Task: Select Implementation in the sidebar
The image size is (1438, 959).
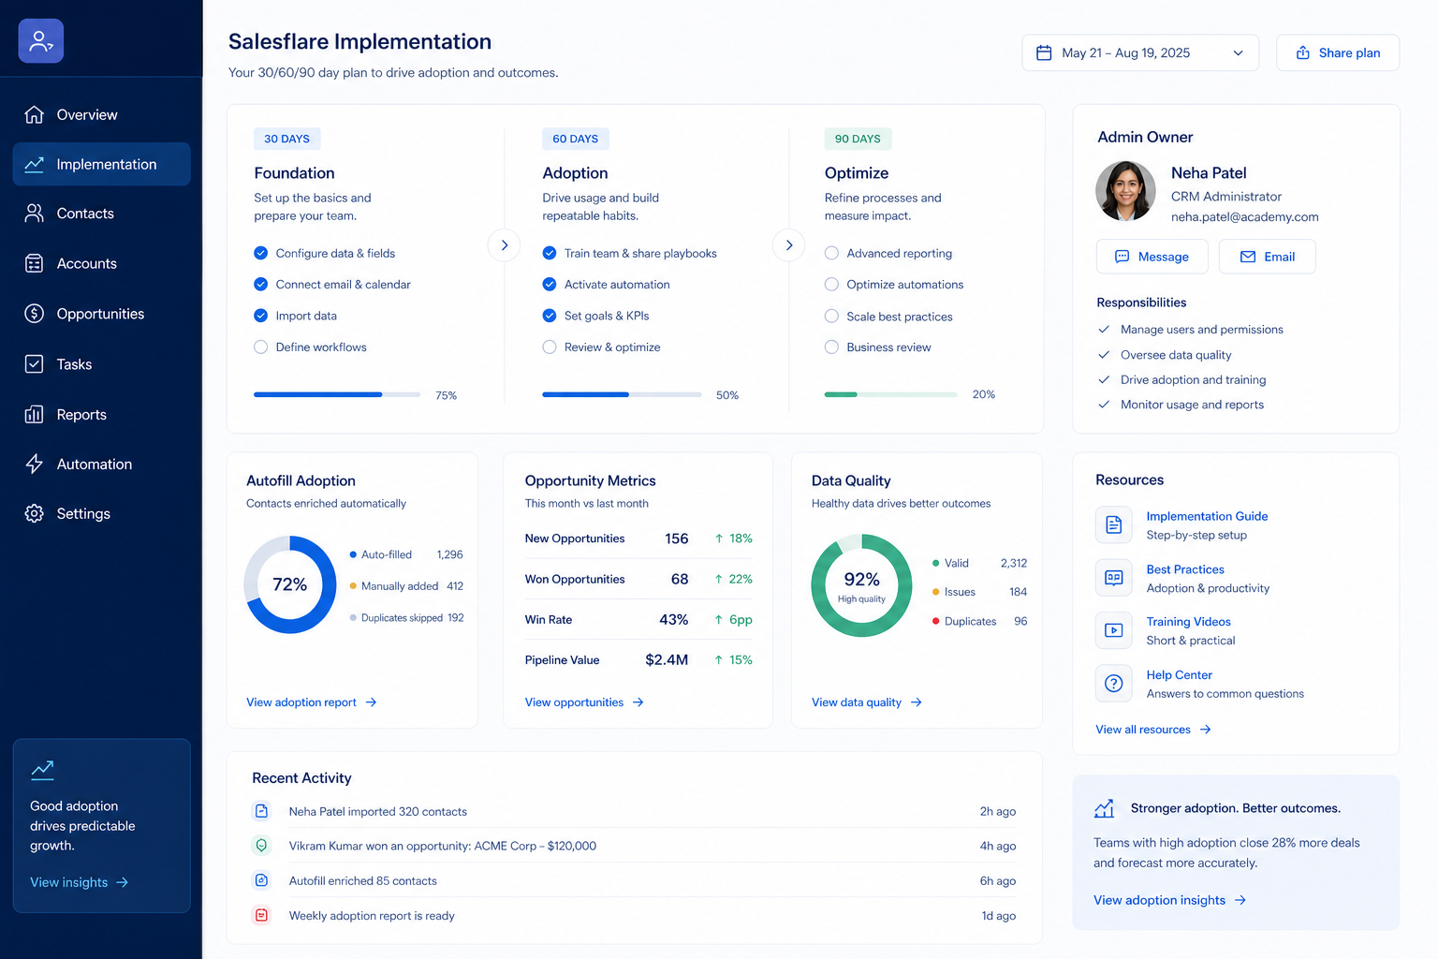Action: [101, 164]
